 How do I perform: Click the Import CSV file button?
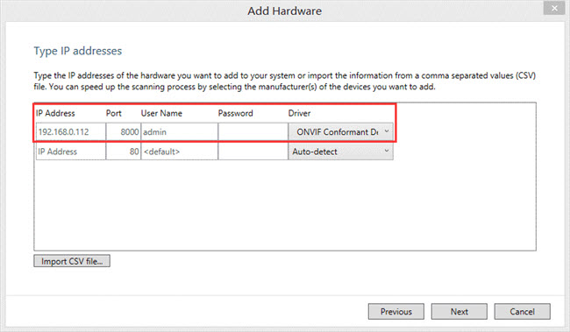point(72,261)
